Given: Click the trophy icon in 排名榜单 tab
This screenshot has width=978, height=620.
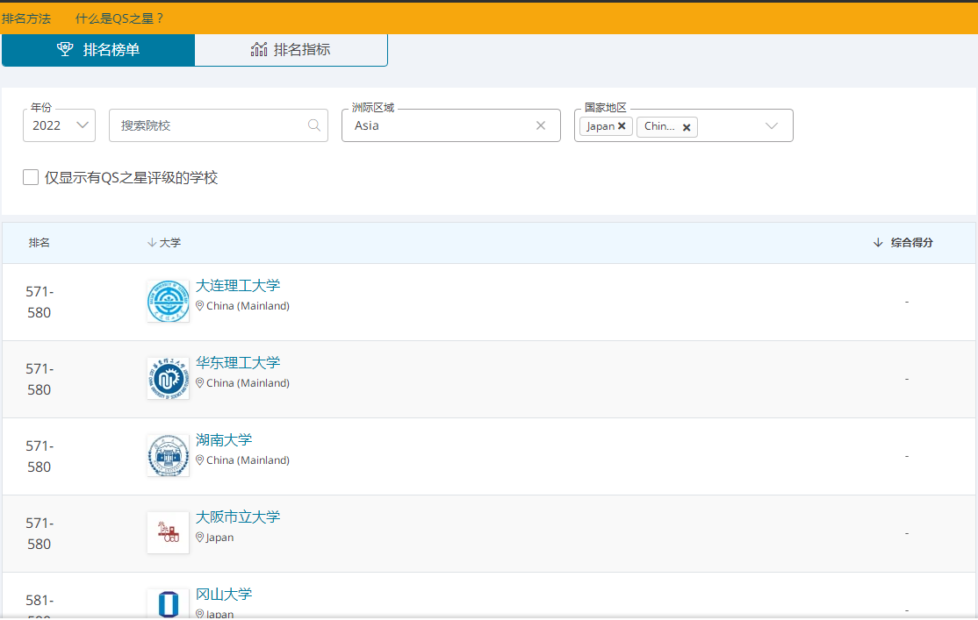Looking at the screenshot, I should [65, 49].
